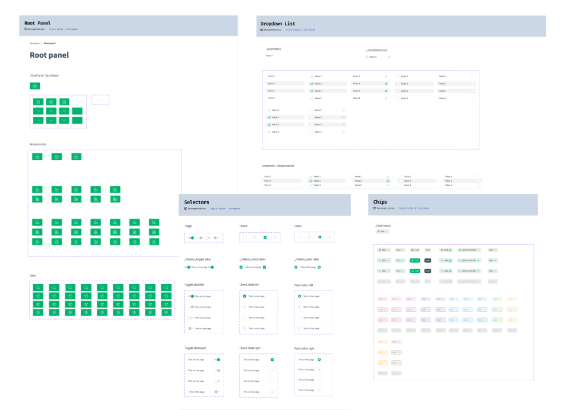Click the bottom-left gear icon in Other grid
Viewport: 572px width, 410px height.
pos(37,312)
